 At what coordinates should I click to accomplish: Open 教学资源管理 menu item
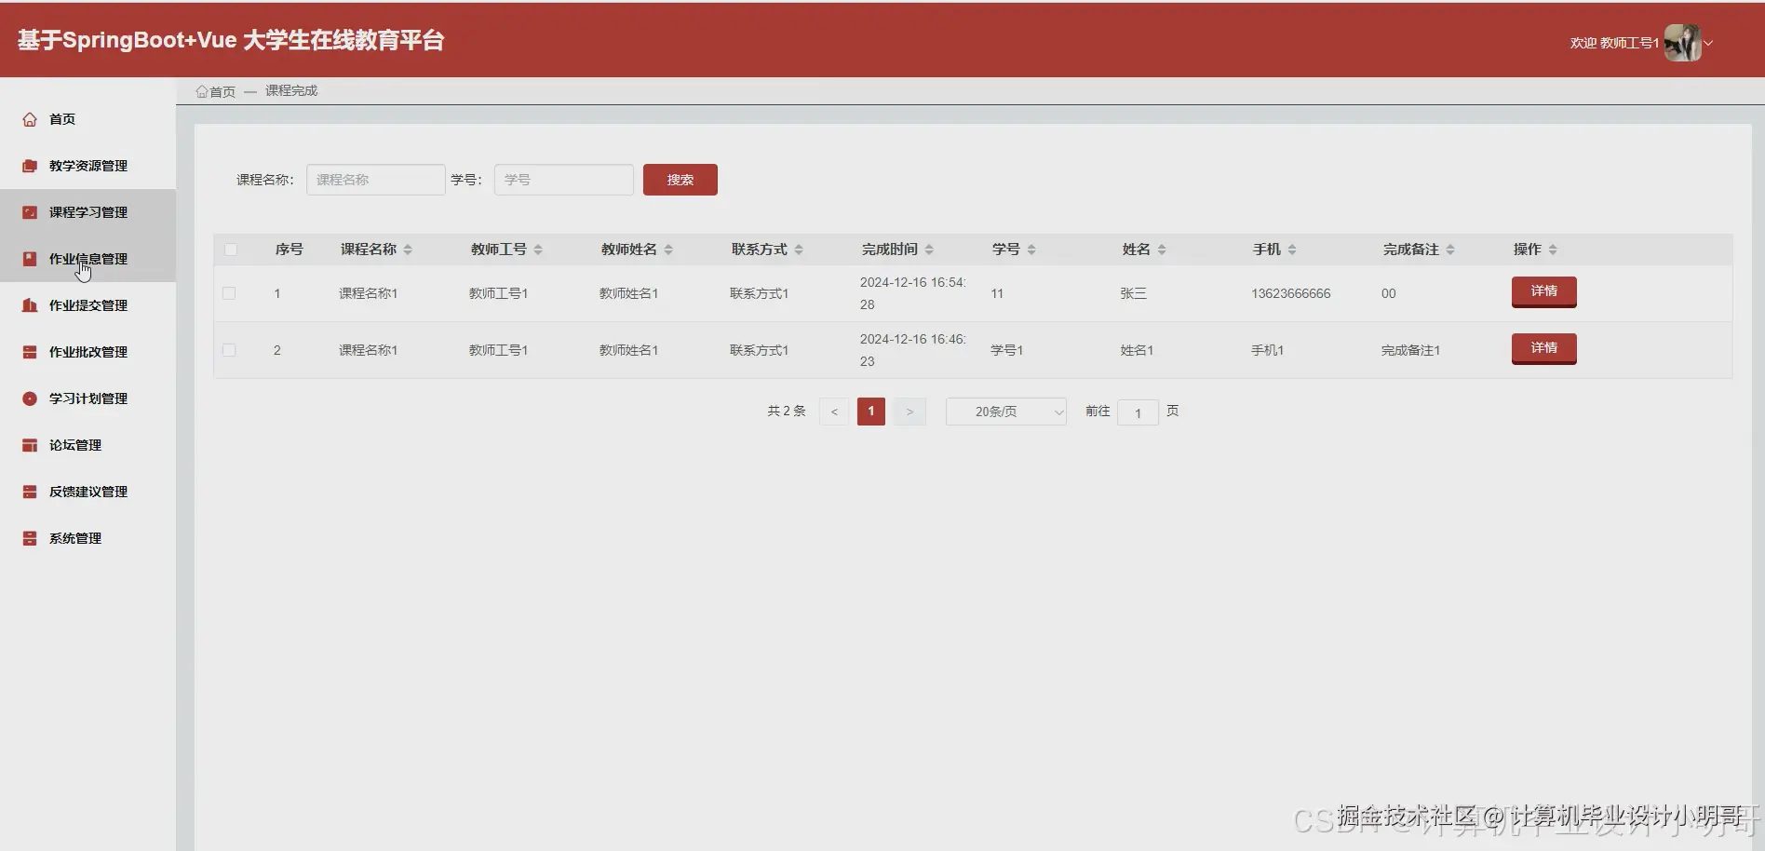click(x=88, y=166)
